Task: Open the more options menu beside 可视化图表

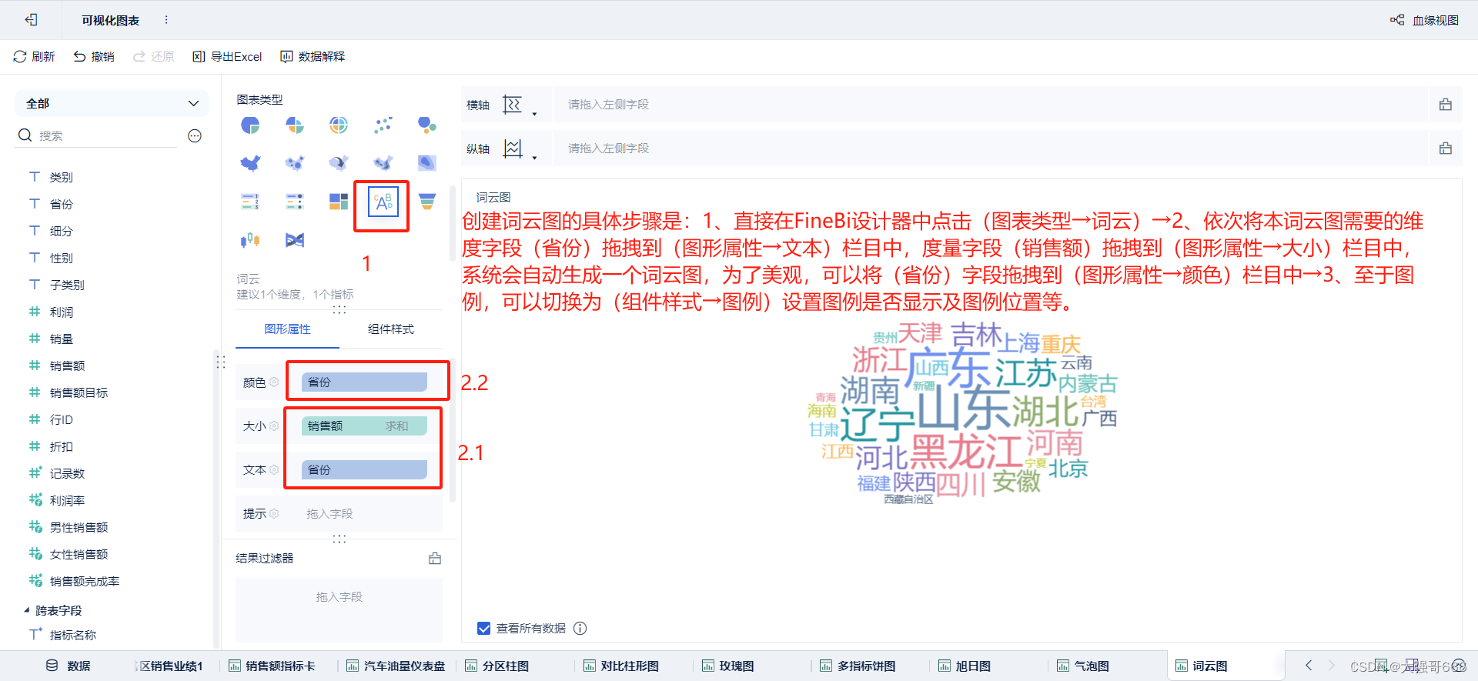Action: (166, 20)
